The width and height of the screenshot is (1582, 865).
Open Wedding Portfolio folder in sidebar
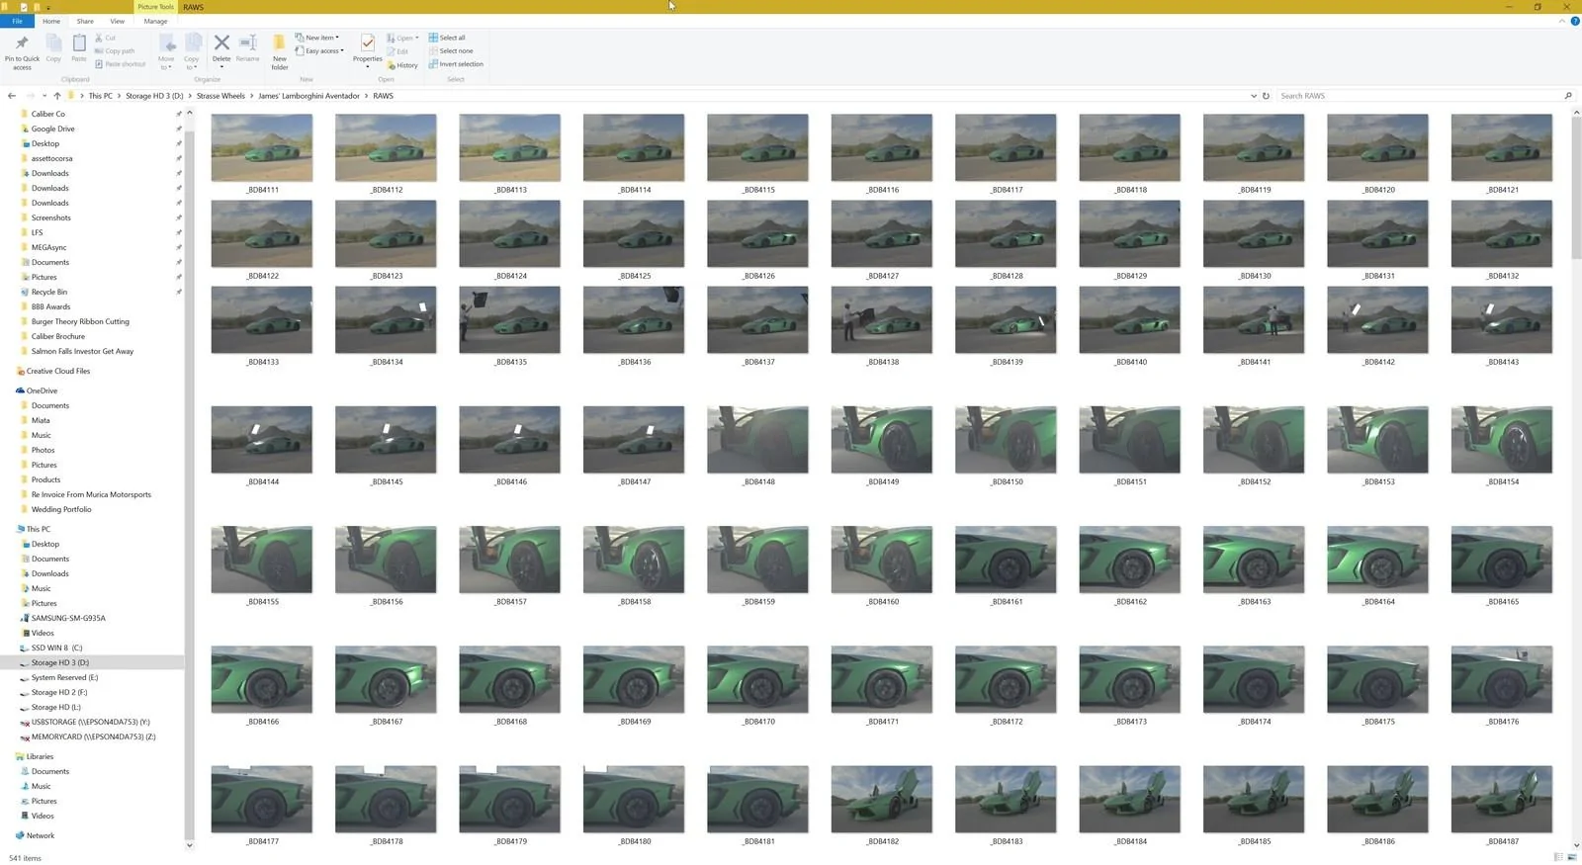(61, 509)
